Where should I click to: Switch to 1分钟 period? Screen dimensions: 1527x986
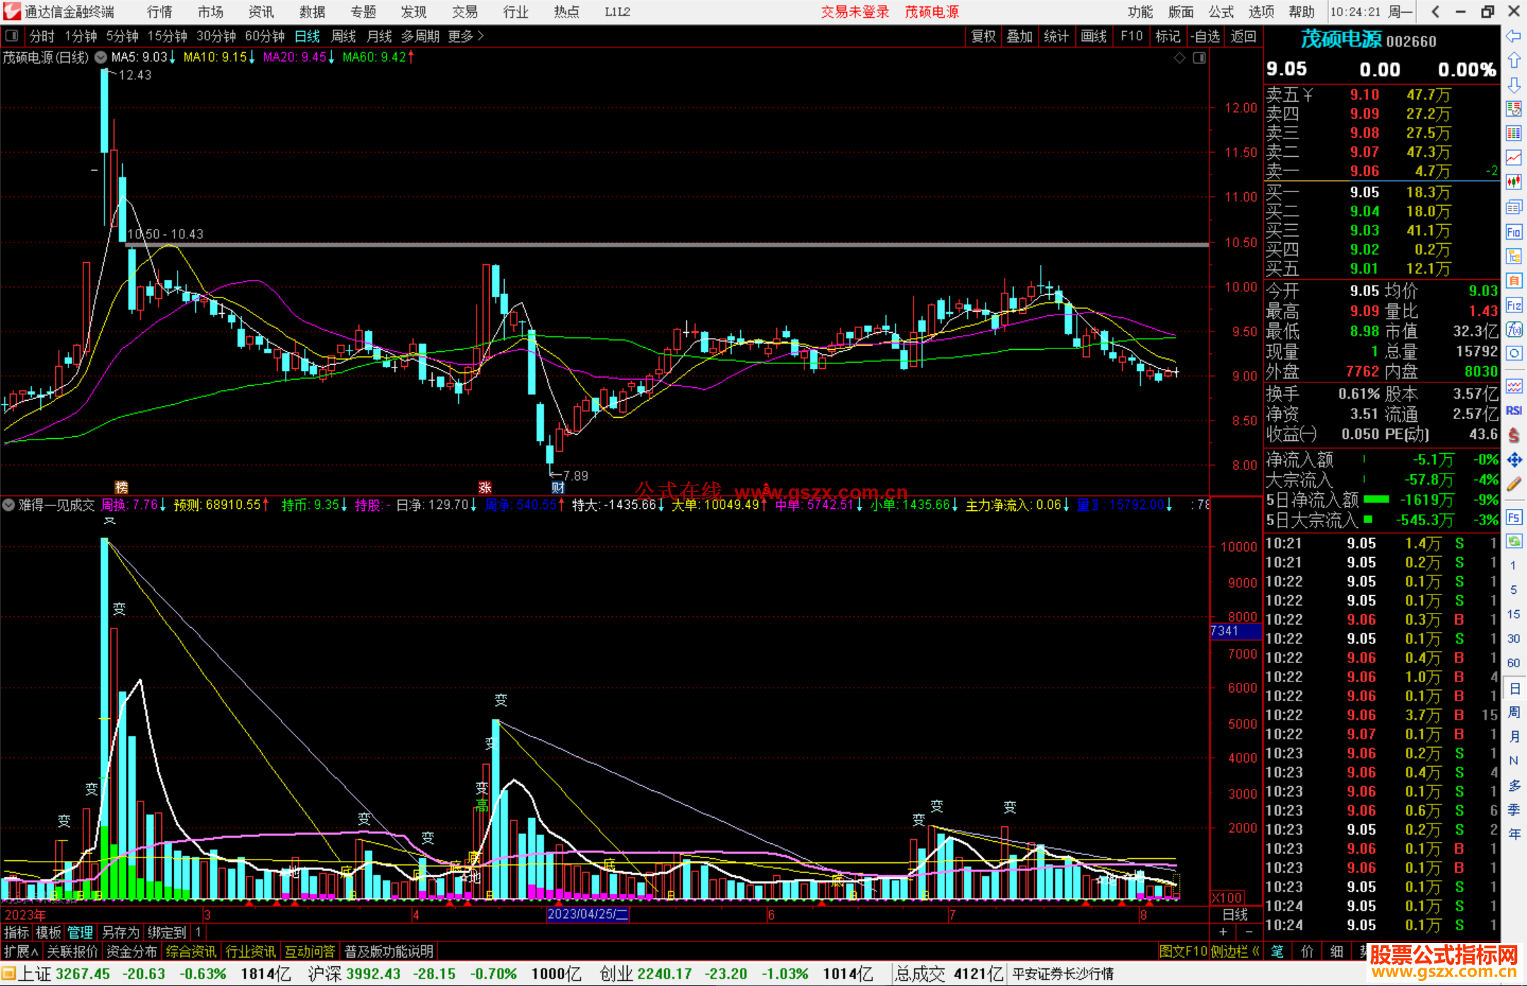[81, 36]
